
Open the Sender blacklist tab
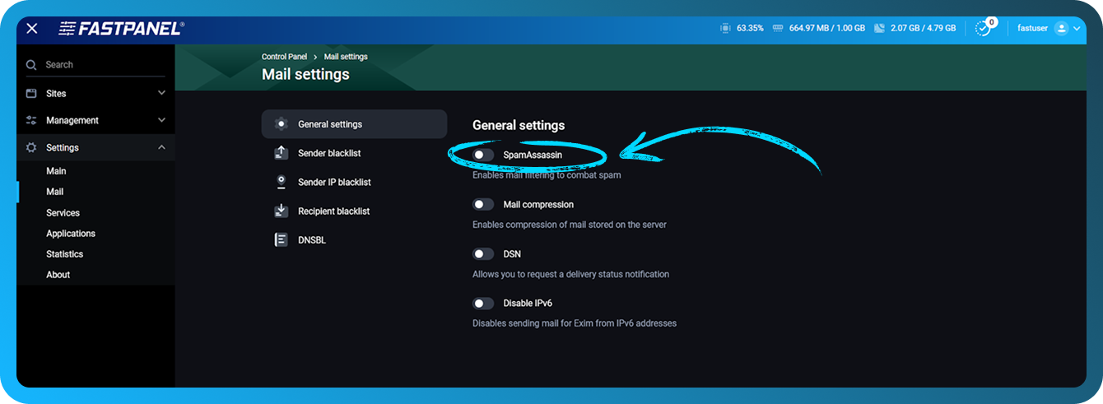329,153
